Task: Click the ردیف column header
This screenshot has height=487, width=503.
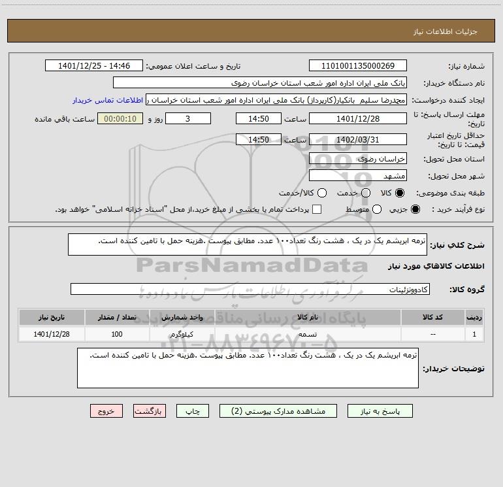Action: [474, 317]
